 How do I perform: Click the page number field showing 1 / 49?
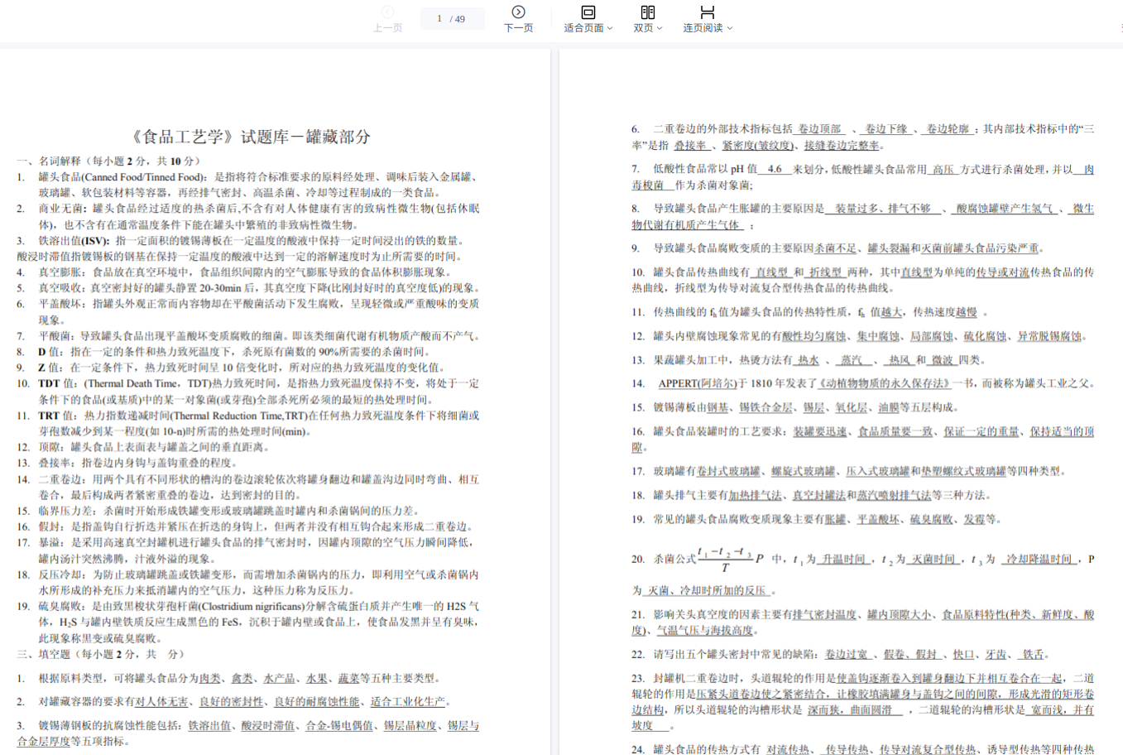tap(452, 18)
